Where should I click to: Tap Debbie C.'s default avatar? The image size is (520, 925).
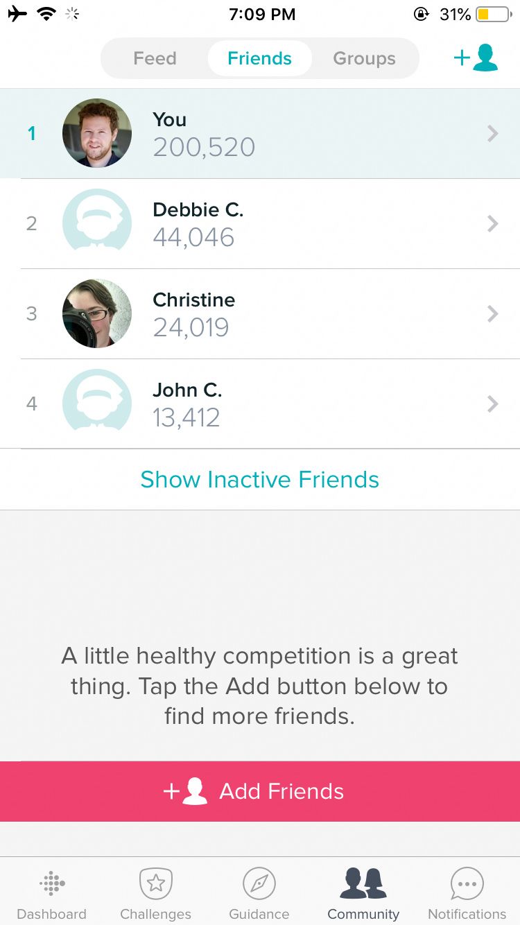pyautogui.click(x=97, y=223)
